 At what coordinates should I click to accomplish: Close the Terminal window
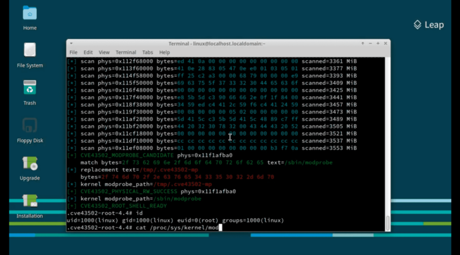(x=385, y=44)
